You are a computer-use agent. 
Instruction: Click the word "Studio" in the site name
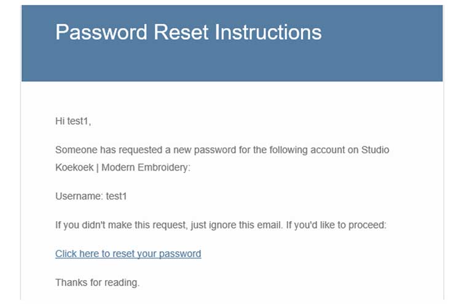click(x=375, y=150)
